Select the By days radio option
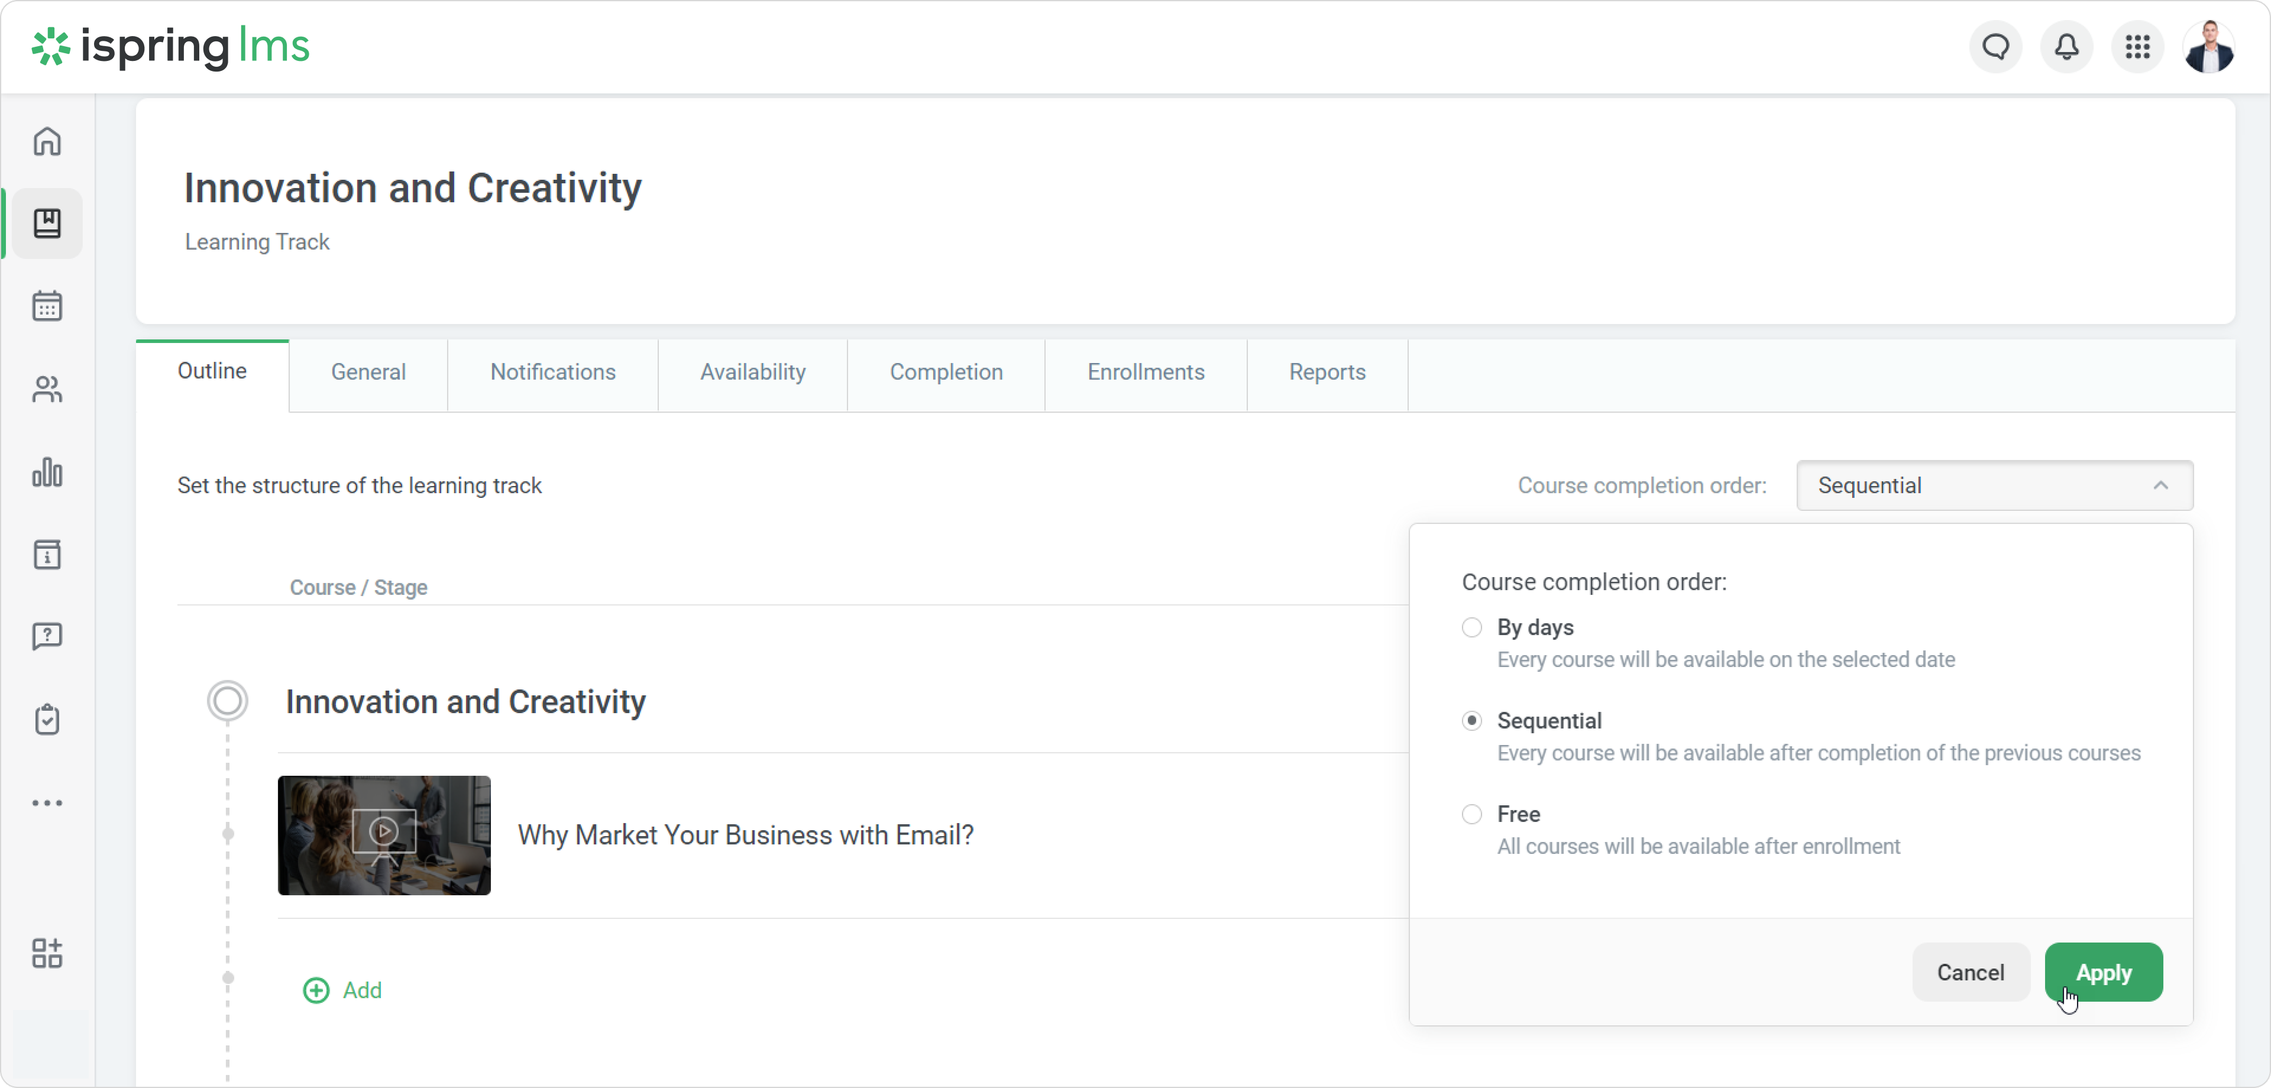 point(1471,627)
